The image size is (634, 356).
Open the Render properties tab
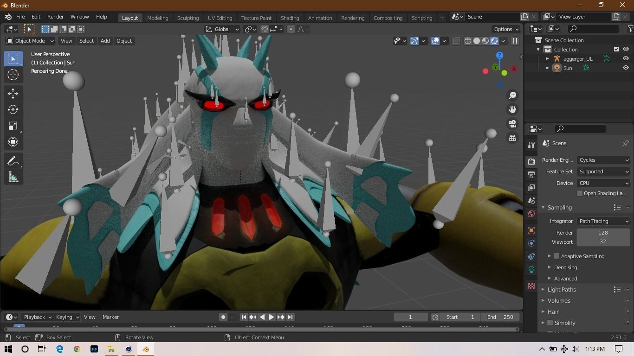pyautogui.click(x=531, y=161)
